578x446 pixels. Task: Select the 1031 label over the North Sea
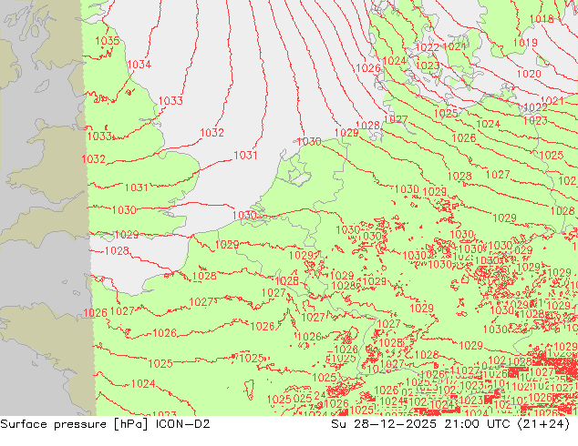click(x=245, y=156)
